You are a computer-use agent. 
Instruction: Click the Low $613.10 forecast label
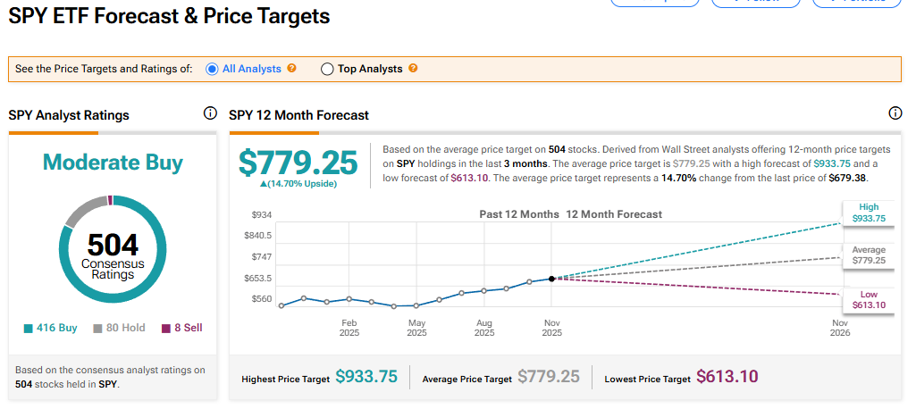(x=867, y=299)
